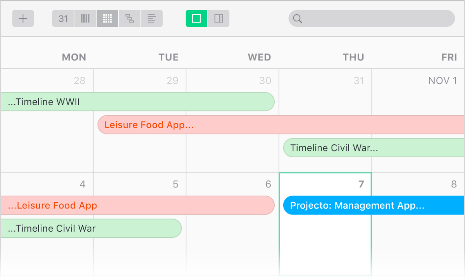The image size is (465, 280).
Task: Select the NOV 1 day cell
Action: point(418,120)
